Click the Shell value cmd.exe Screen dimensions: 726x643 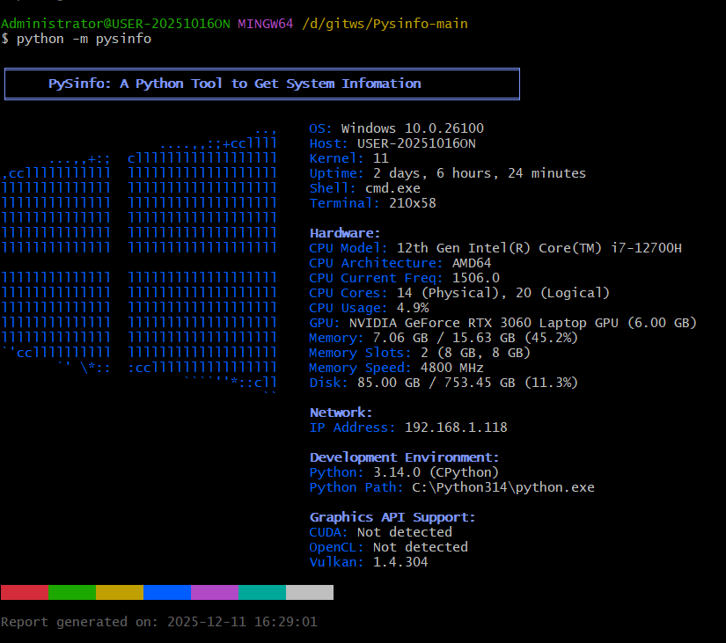(392, 188)
